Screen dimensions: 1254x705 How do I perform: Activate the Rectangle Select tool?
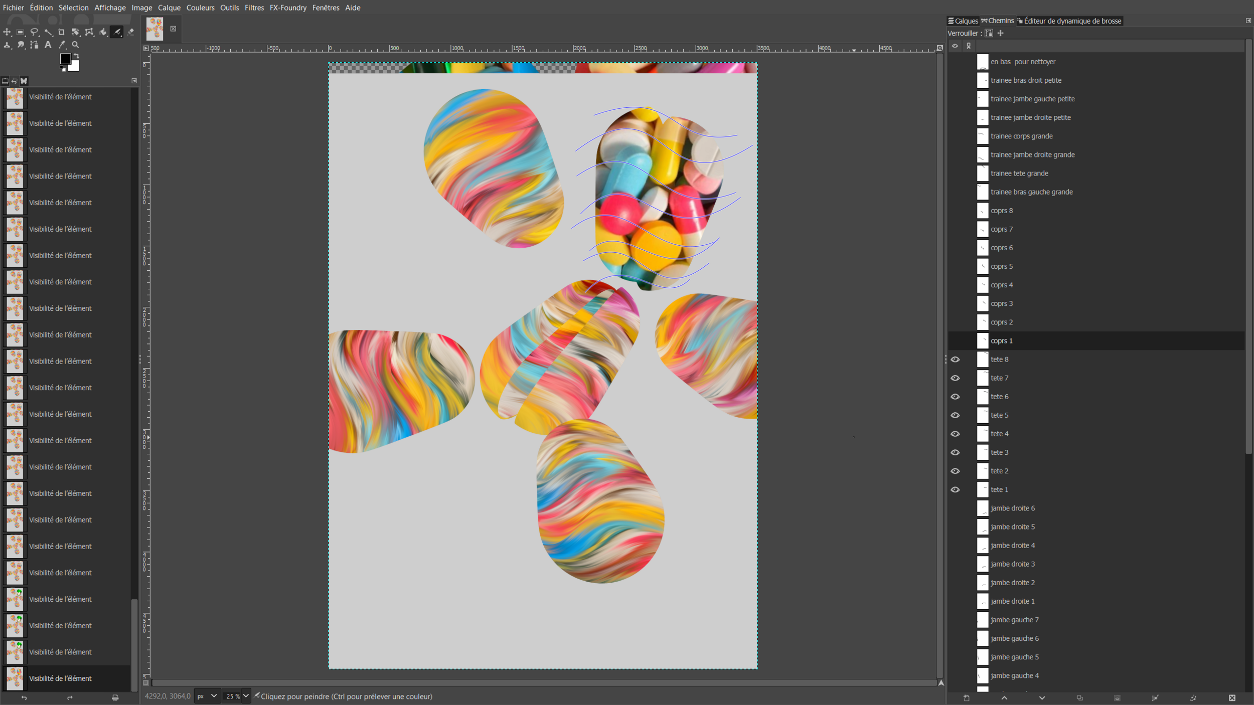[x=21, y=32]
